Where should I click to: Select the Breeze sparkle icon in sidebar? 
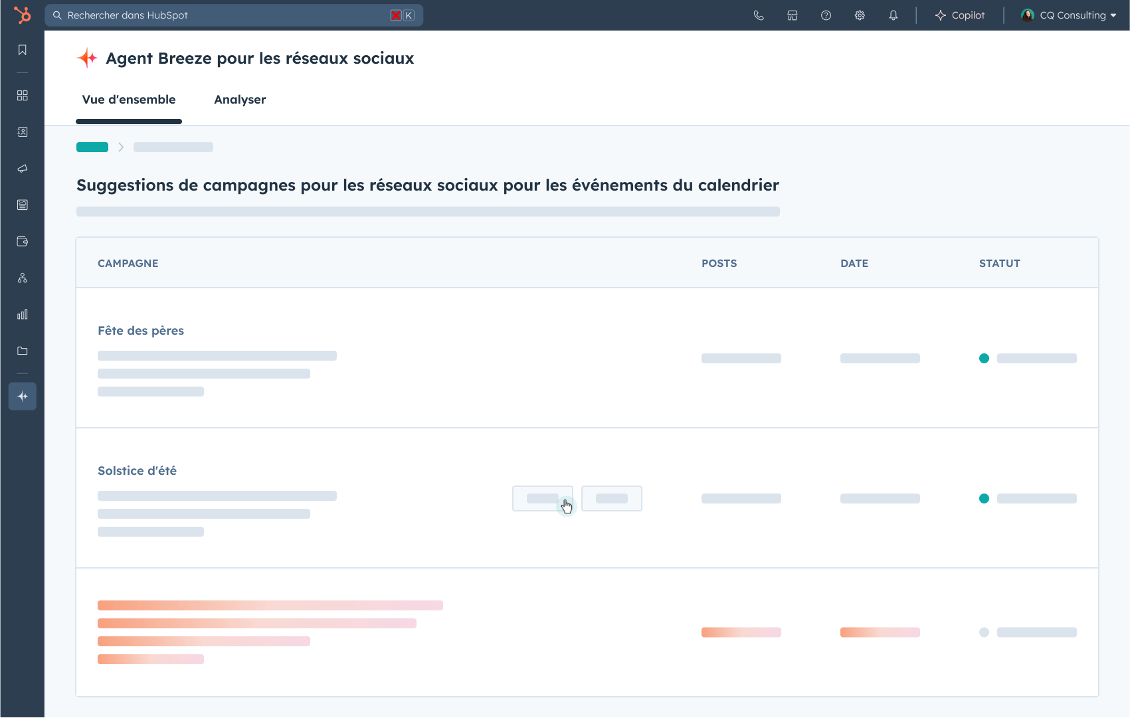pyautogui.click(x=23, y=397)
